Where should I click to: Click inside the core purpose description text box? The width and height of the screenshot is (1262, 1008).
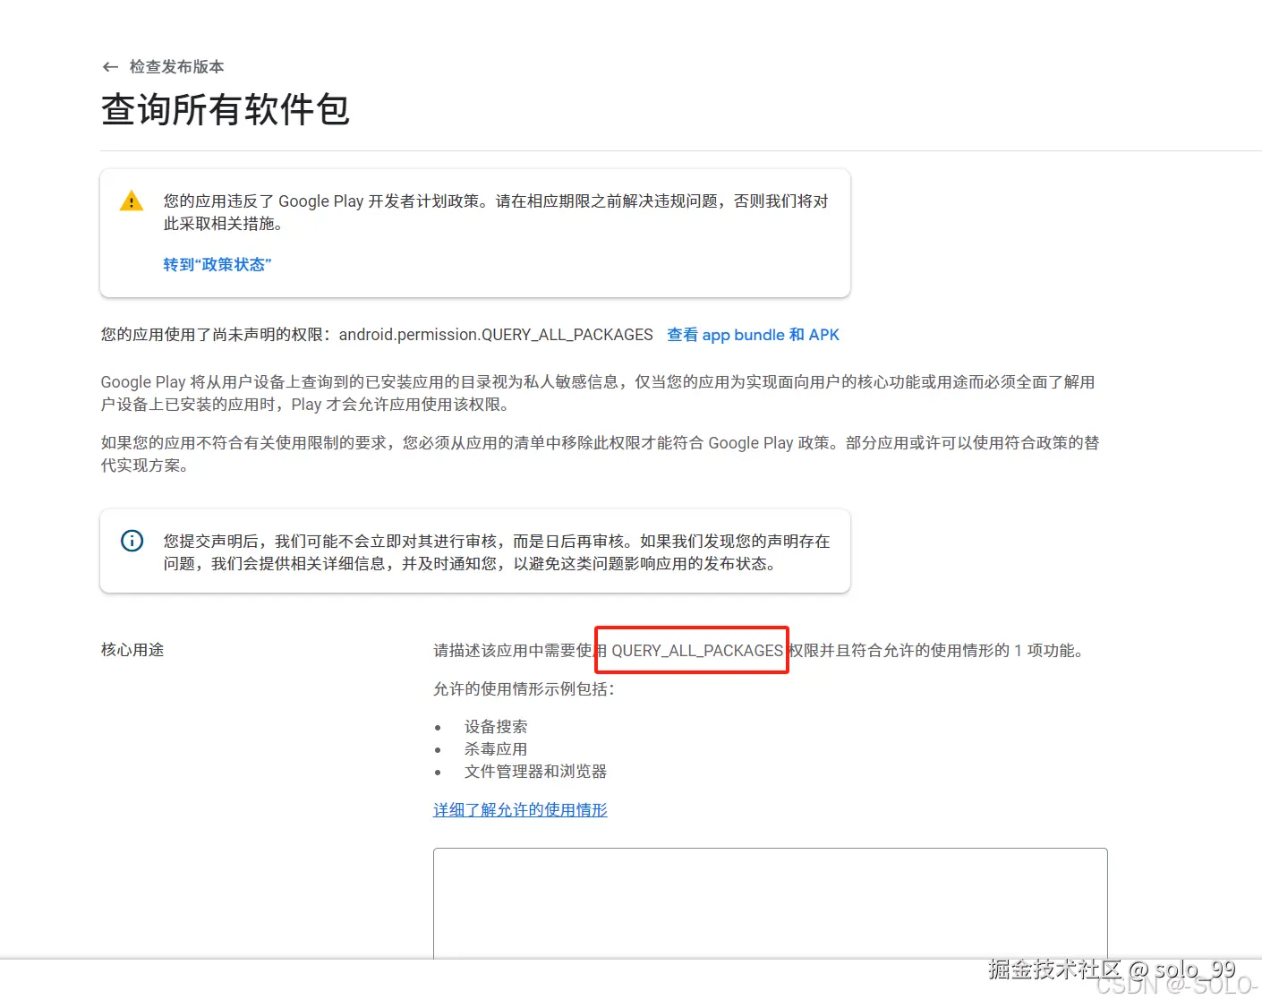[x=770, y=904]
